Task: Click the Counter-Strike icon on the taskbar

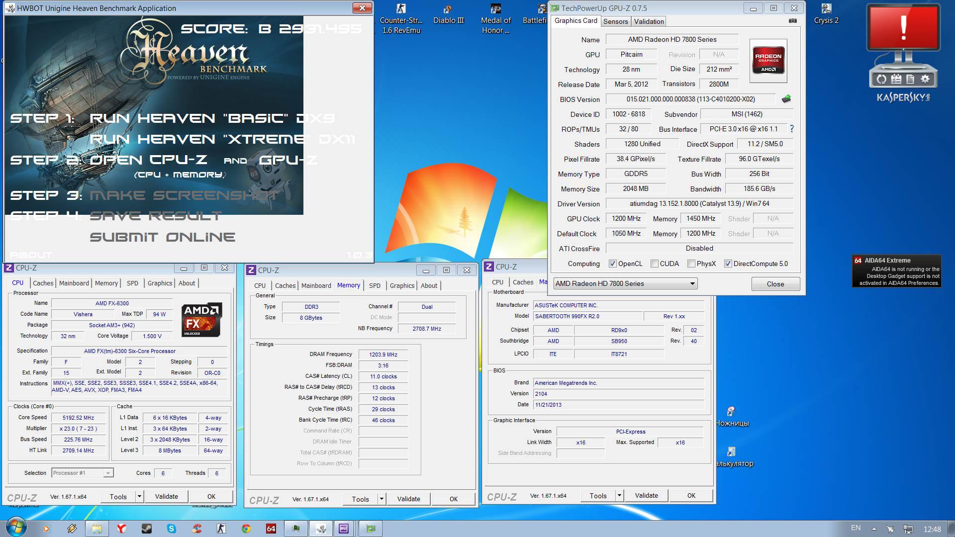Action: [x=221, y=529]
